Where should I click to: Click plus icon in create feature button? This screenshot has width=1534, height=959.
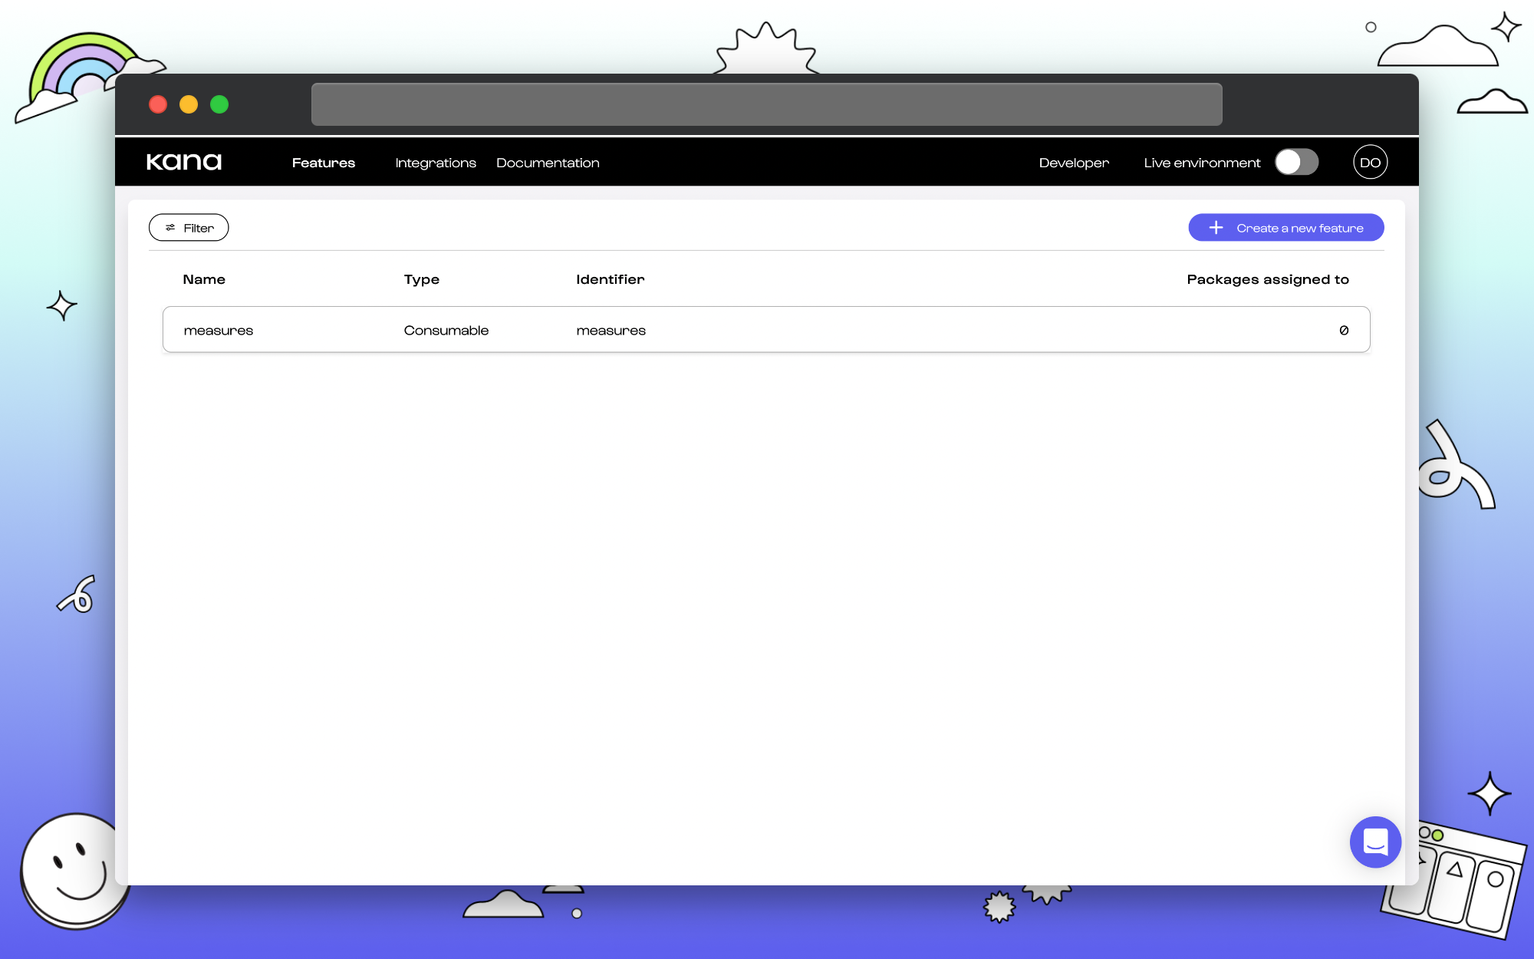(1216, 228)
